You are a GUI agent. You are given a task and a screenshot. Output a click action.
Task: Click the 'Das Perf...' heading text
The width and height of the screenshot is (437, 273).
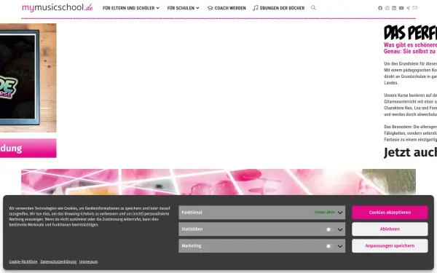(410, 33)
